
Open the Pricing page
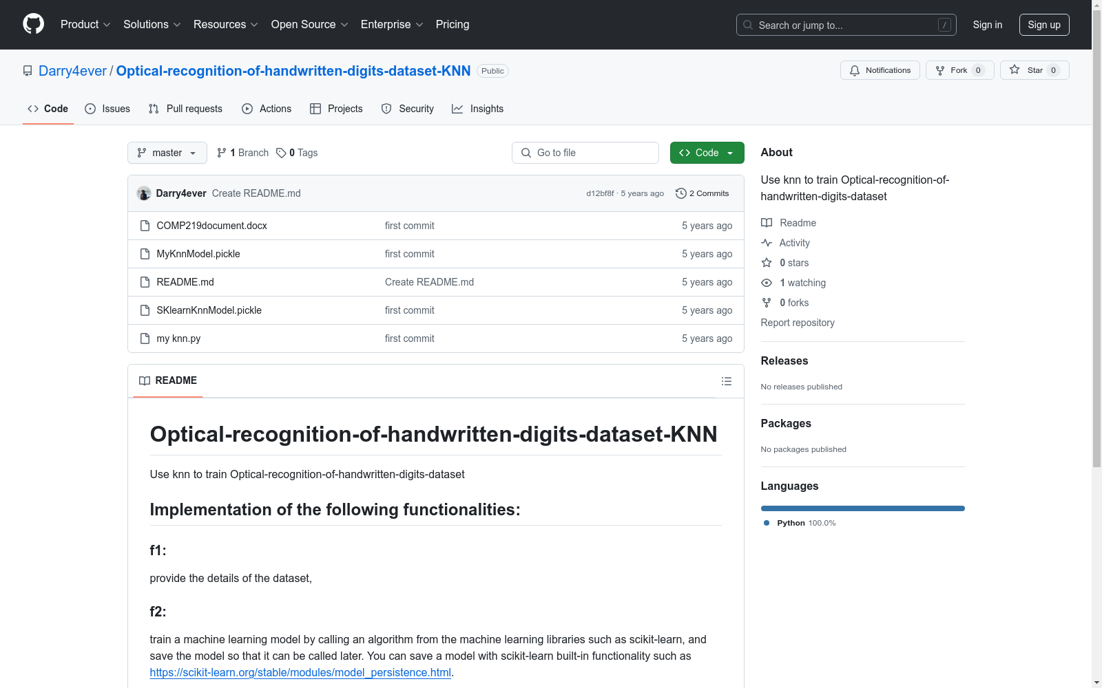point(453,25)
